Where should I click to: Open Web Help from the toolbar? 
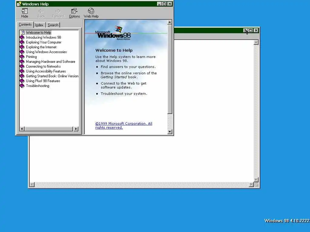pos(91,13)
